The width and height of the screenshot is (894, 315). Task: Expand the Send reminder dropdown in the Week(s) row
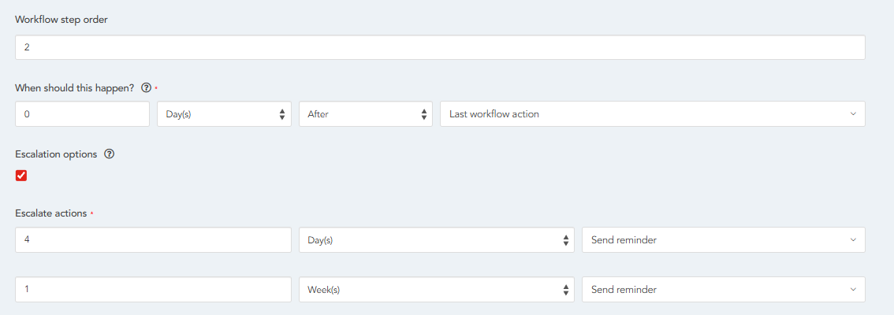coord(723,289)
